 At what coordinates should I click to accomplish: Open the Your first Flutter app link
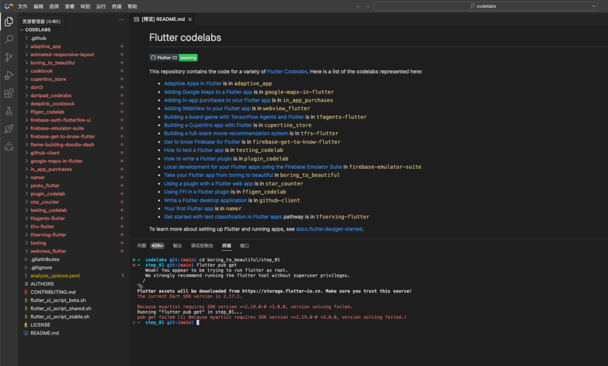coord(189,209)
